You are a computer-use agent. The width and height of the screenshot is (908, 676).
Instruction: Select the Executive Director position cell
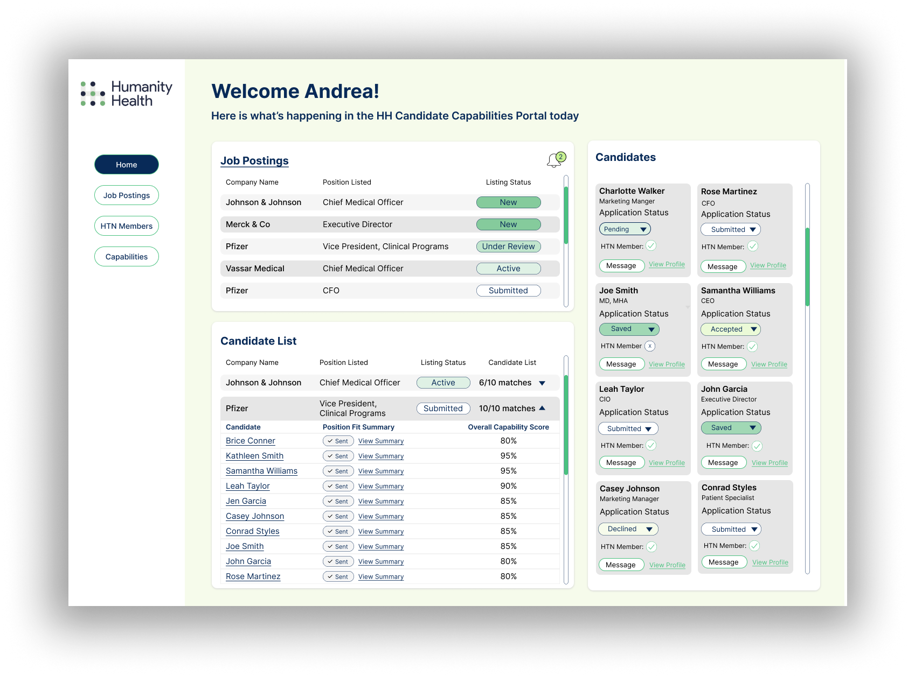(357, 224)
